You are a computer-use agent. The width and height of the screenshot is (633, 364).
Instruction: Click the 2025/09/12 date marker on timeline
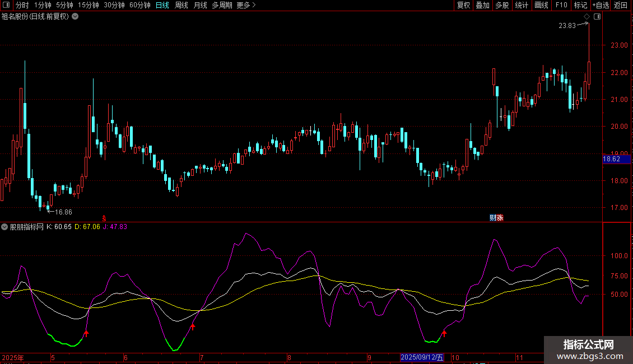(x=422, y=357)
